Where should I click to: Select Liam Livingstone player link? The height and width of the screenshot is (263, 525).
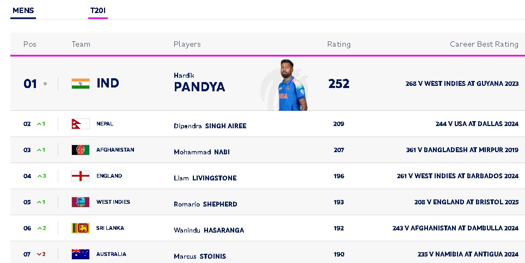205,178
